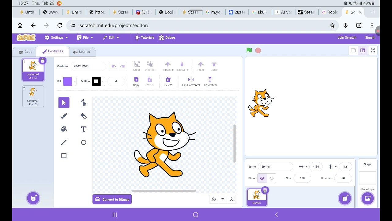Open the File dropdown menu

85,37
